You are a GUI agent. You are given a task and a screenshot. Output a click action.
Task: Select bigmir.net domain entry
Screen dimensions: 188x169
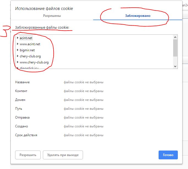(x=27, y=50)
